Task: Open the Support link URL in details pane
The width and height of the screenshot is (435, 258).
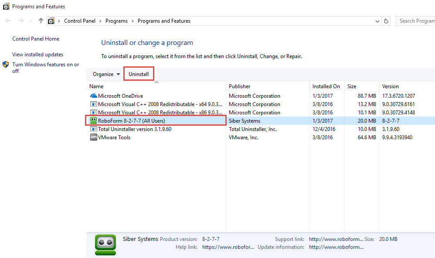Action: tap(336, 239)
